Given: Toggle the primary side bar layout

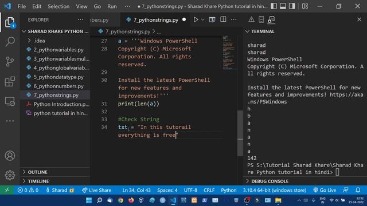Looking at the screenshot, I should pyautogui.click(x=274, y=6).
